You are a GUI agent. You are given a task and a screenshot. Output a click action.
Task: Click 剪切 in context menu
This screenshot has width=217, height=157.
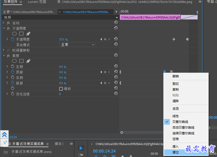coord(186,84)
